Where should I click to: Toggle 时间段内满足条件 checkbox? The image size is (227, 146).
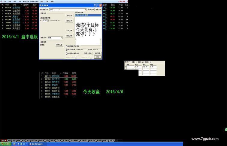[x=67, y=53]
